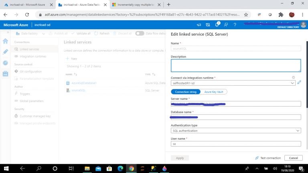Switch to incrload-sd Microsoft Azure tab

click(x=27, y=5)
